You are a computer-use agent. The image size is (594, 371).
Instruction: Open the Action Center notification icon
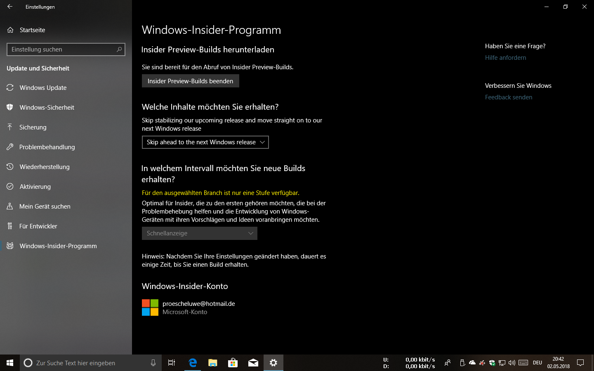pos(580,363)
